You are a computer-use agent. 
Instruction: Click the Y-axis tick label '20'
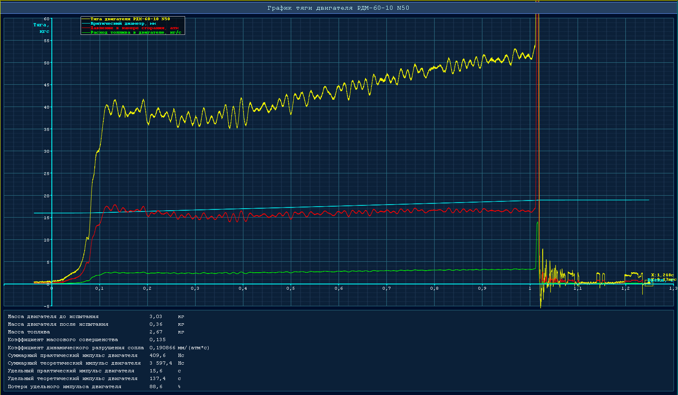pyautogui.click(x=47, y=196)
